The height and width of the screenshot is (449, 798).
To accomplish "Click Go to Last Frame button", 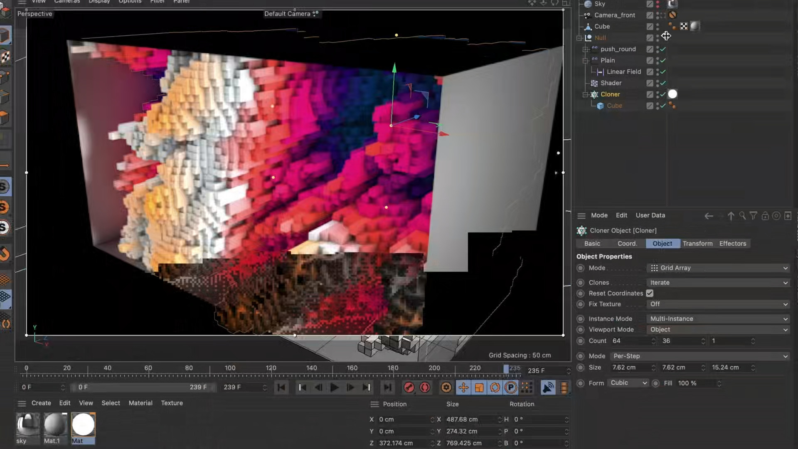I will tap(367, 387).
